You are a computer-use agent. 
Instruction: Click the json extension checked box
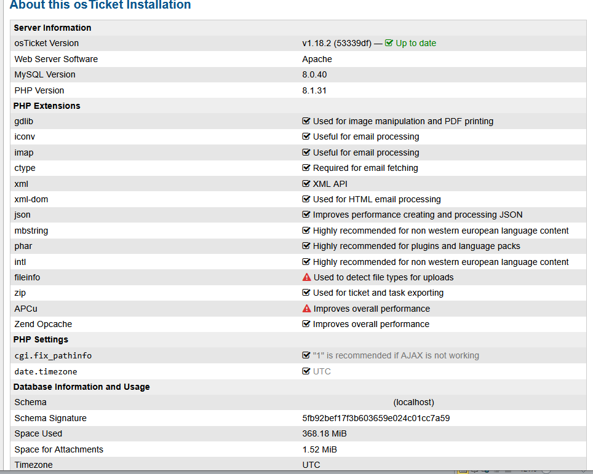306,215
